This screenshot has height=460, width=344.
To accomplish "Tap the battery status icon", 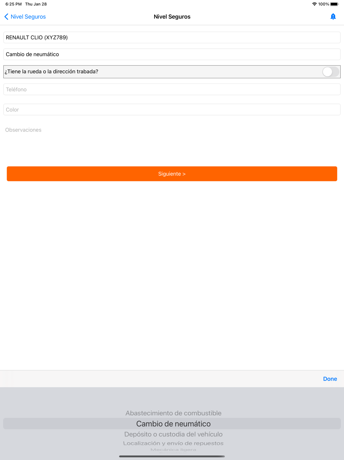I will (334, 4).
